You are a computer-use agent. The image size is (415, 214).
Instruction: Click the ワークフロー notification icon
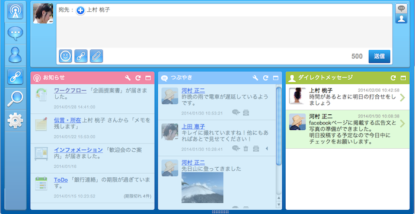[41, 95]
